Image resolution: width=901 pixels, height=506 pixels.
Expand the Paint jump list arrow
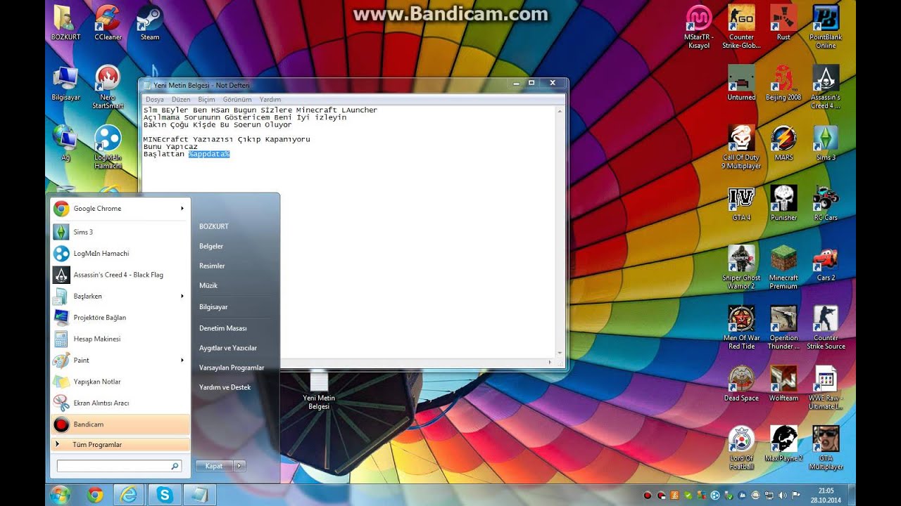(182, 361)
